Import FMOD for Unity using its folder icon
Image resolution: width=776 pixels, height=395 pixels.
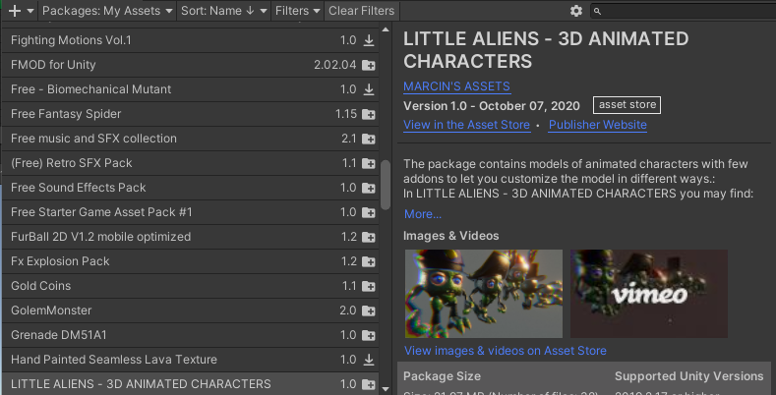tap(368, 65)
